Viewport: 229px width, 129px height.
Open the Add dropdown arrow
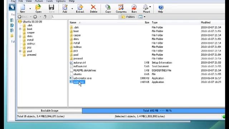point(72,9)
